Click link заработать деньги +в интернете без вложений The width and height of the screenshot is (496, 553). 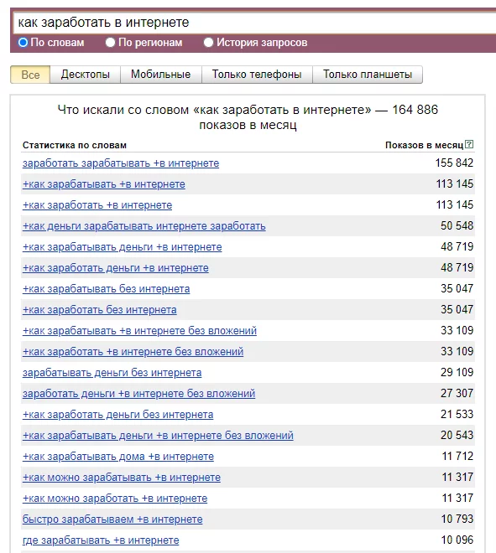pyautogui.click(x=138, y=394)
